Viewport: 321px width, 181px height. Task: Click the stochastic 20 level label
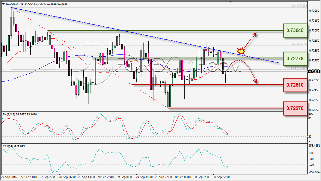point(310,137)
